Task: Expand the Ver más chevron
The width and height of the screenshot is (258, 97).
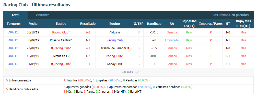Action: tap(137, 72)
